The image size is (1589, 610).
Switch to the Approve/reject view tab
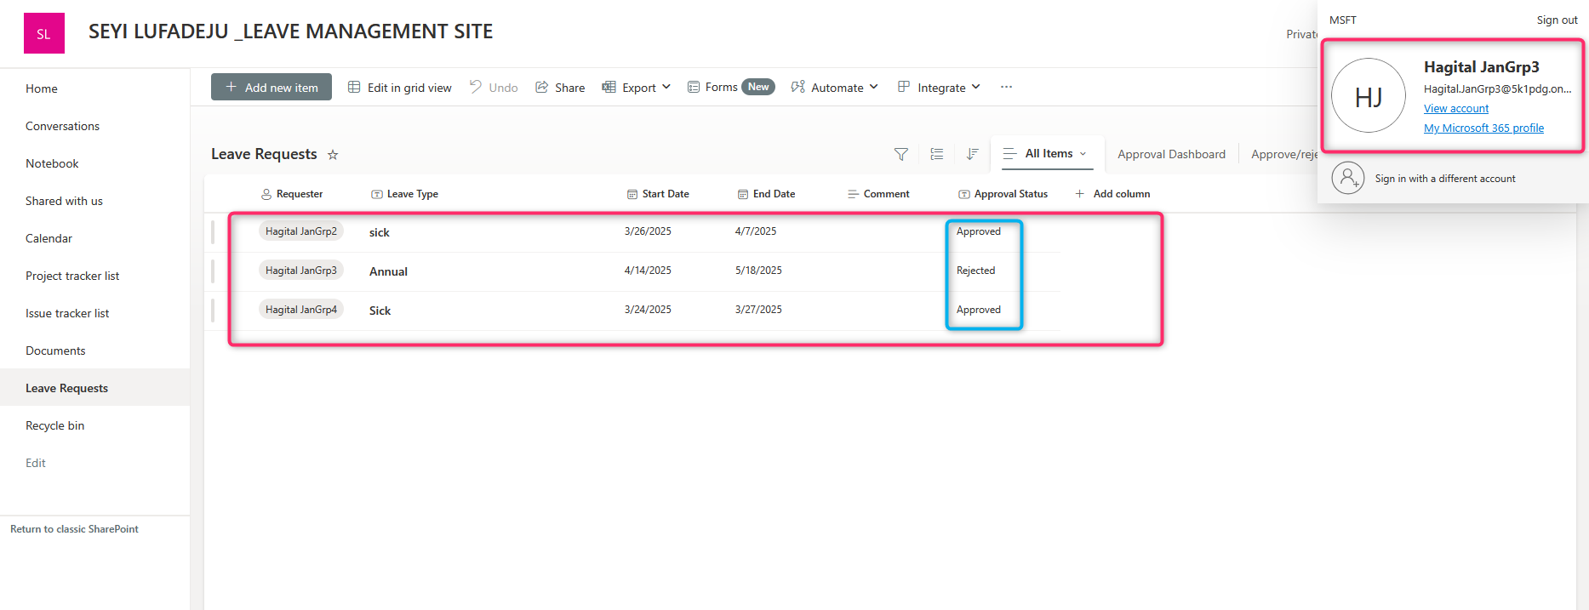[x=1284, y=154]
